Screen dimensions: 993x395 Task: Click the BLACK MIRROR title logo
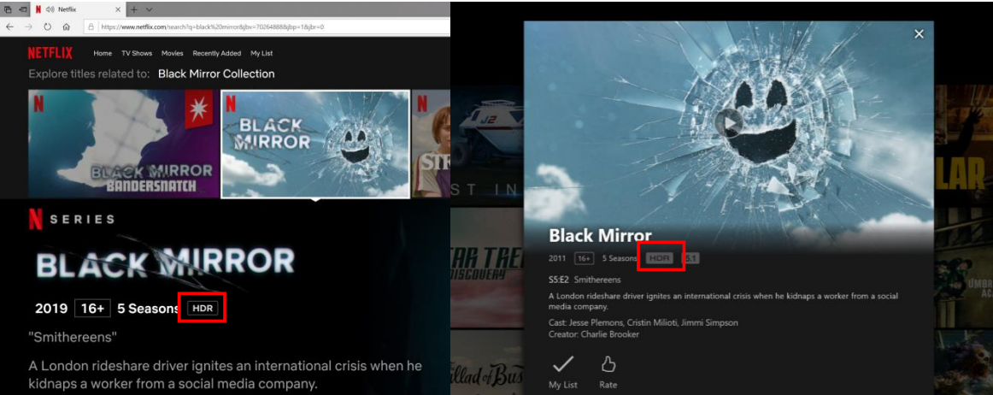[x=165, y=263]
